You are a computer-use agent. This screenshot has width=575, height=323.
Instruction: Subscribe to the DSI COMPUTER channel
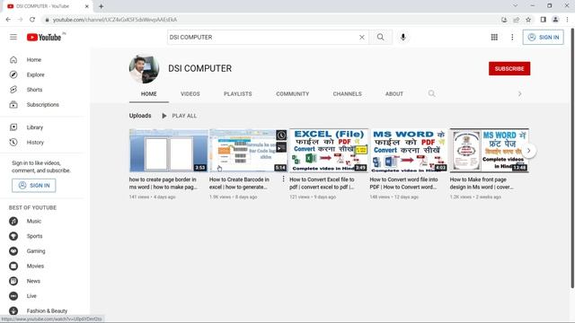[x=509, y=68]
